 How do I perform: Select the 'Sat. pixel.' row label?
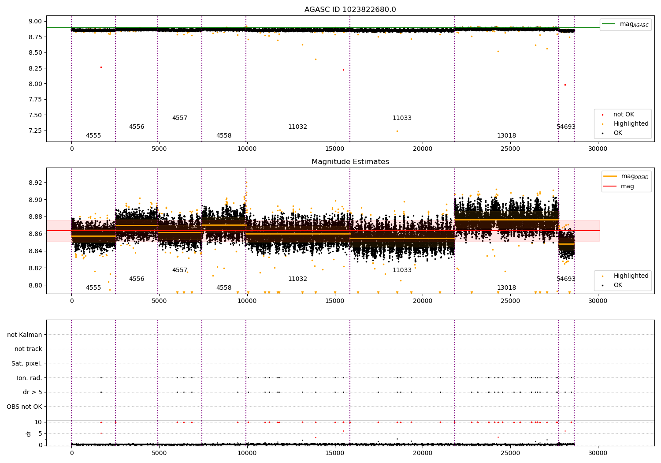27,363
